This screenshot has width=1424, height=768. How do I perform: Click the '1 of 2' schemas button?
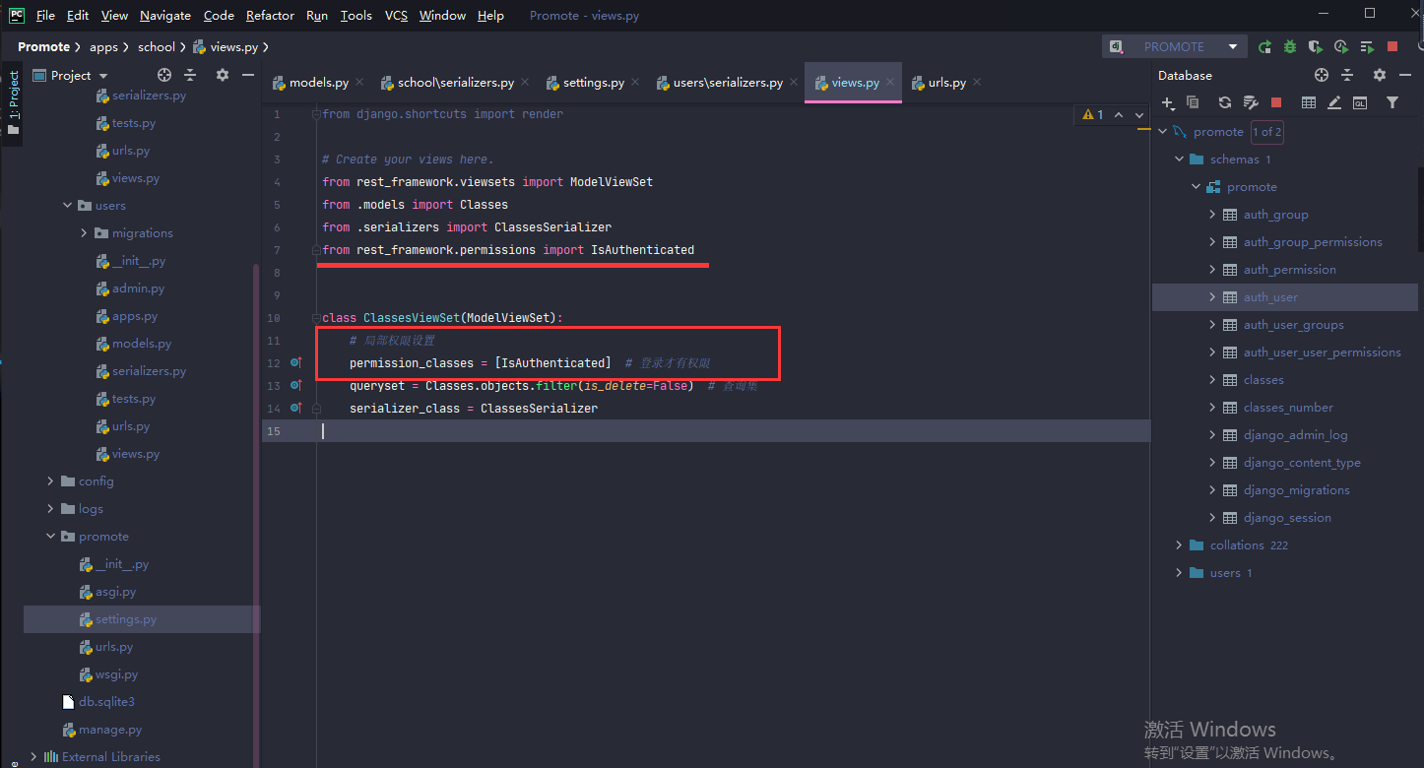[x=1266, y=132]
